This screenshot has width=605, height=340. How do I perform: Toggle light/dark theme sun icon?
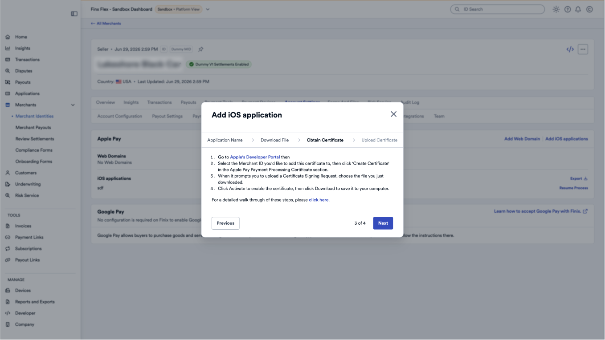pos(556,9)
